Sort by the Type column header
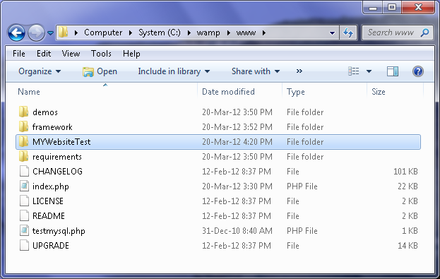440x279 pixels. click(x=295, y=92)
